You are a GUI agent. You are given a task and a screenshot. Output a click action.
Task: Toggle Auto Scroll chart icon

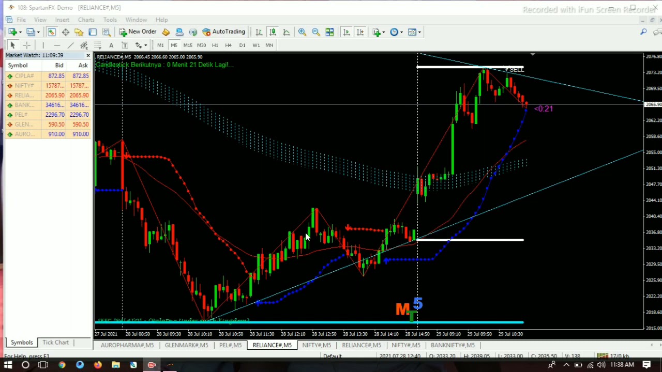pyautogui.click(x=347, y=32)
